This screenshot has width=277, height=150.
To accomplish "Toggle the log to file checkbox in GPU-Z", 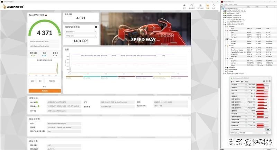I will click(232, 130).
